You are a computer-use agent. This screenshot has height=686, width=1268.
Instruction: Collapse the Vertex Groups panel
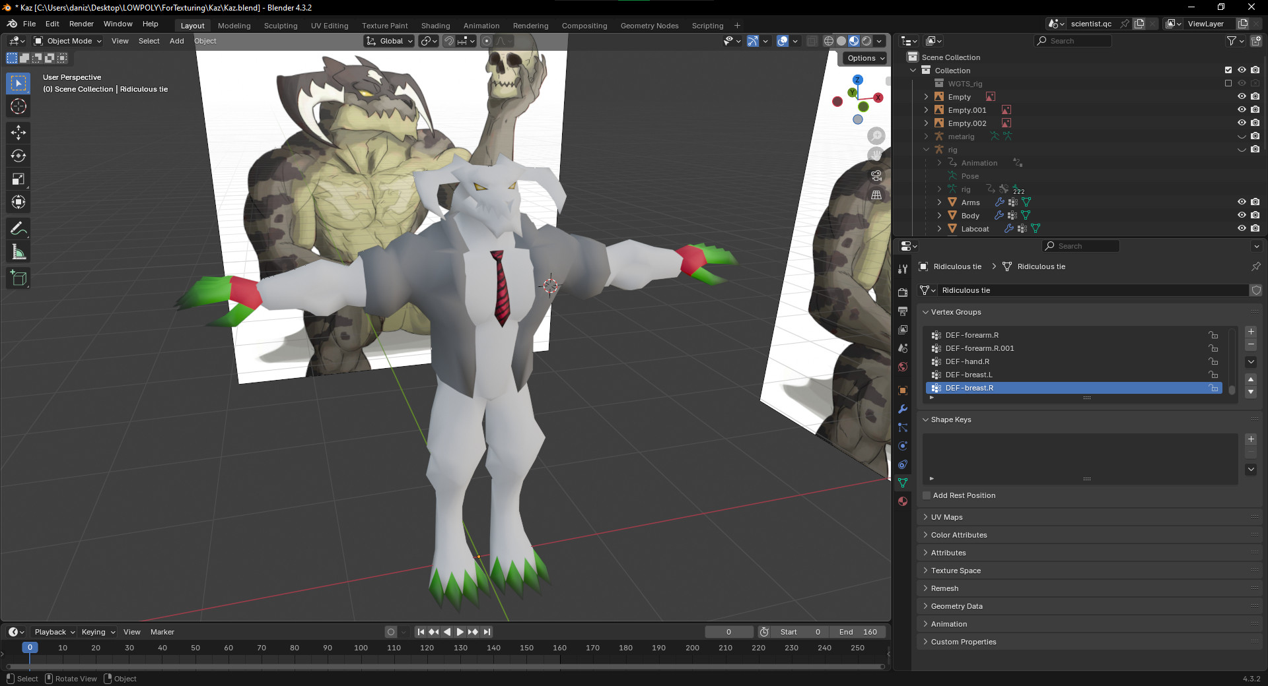point(955,312)
